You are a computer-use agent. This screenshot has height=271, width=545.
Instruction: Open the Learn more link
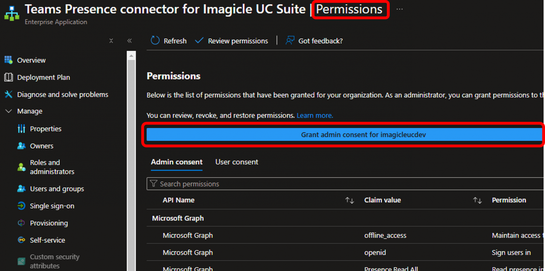coord(315,116)
